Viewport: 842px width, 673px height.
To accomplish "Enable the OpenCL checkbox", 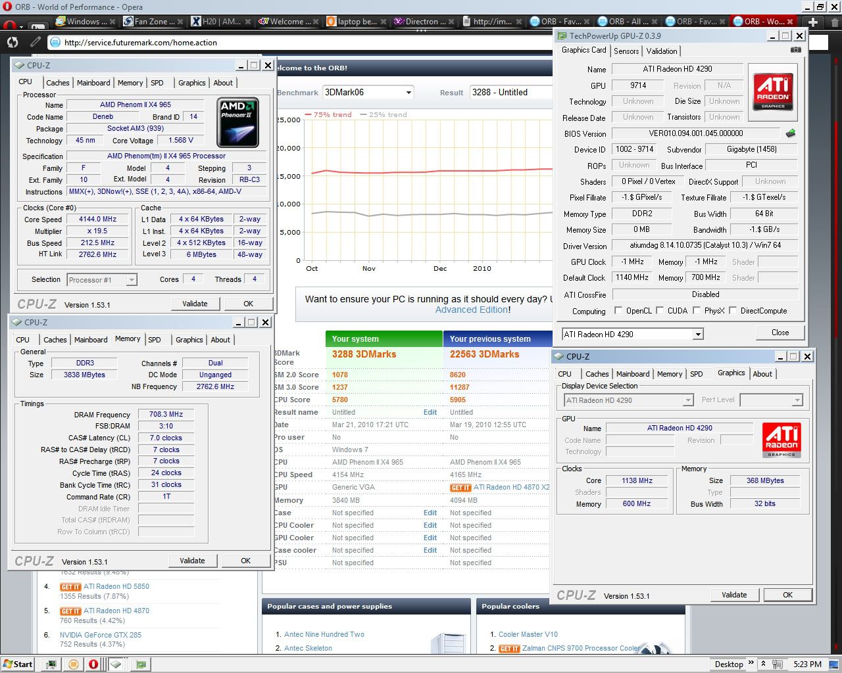I will click(618, 311).
